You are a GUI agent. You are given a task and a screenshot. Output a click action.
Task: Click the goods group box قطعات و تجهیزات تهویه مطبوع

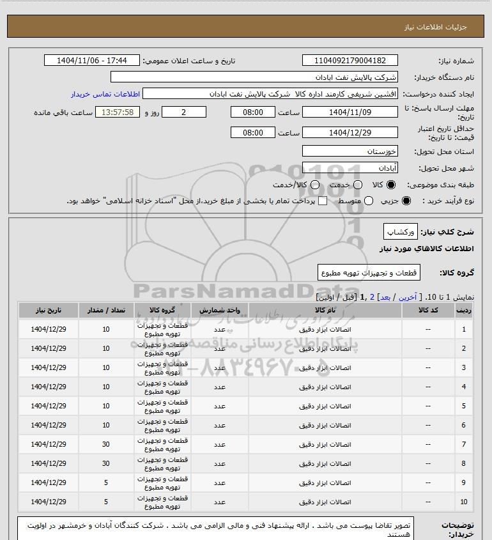coord(369,273)
